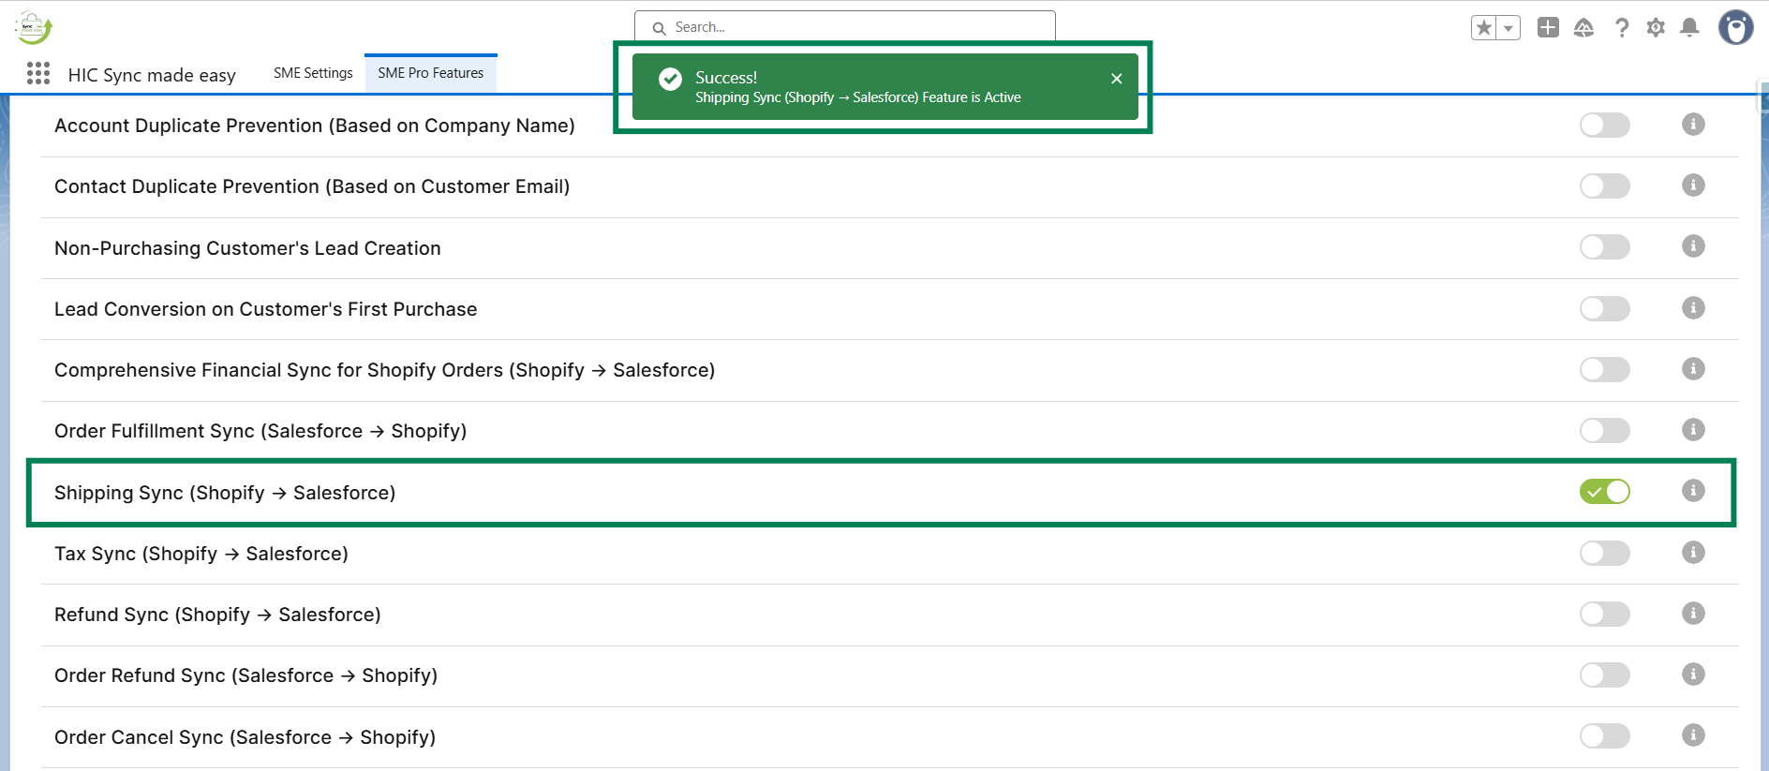This screenshot has width=1769, height=771.
Task: Open the Help question mark
Action: (x=1621, y=28)
